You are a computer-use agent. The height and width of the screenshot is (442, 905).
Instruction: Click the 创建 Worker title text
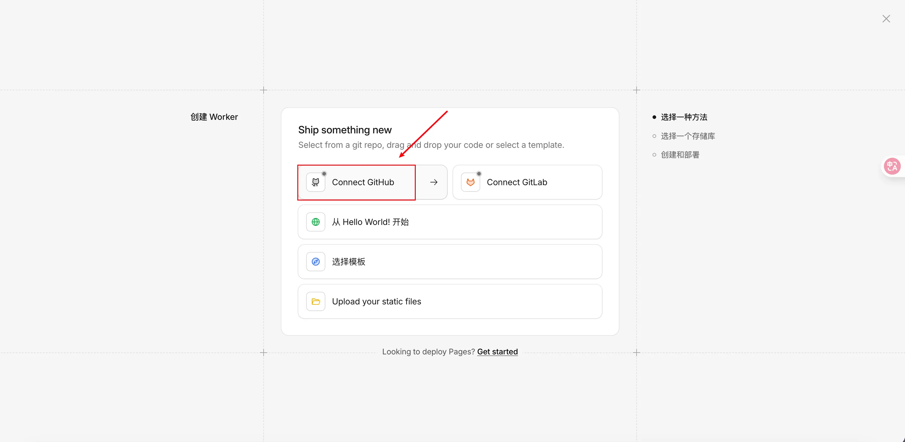pos(214,117)
